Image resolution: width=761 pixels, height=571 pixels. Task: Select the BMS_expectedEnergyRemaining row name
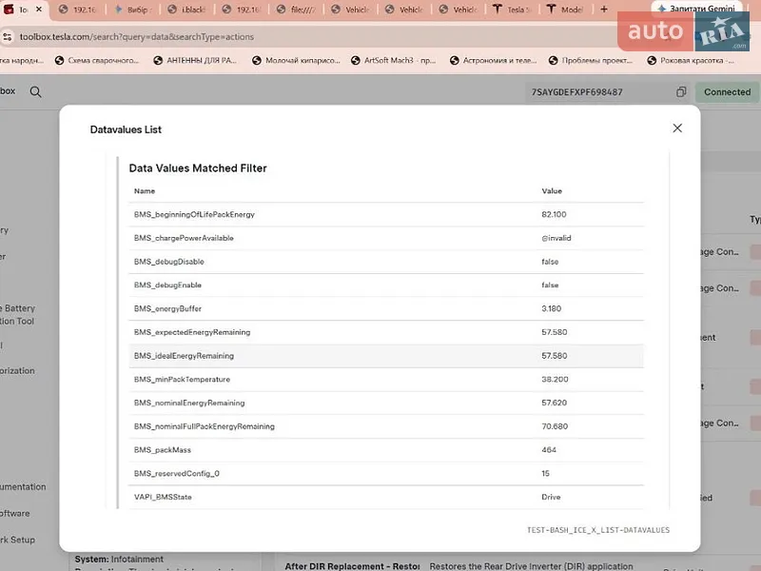tap(192, 332)
